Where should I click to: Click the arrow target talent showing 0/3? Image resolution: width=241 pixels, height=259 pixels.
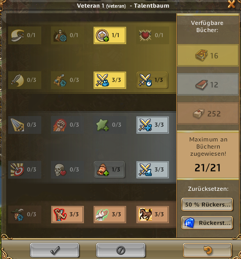(x=24, y=169)
